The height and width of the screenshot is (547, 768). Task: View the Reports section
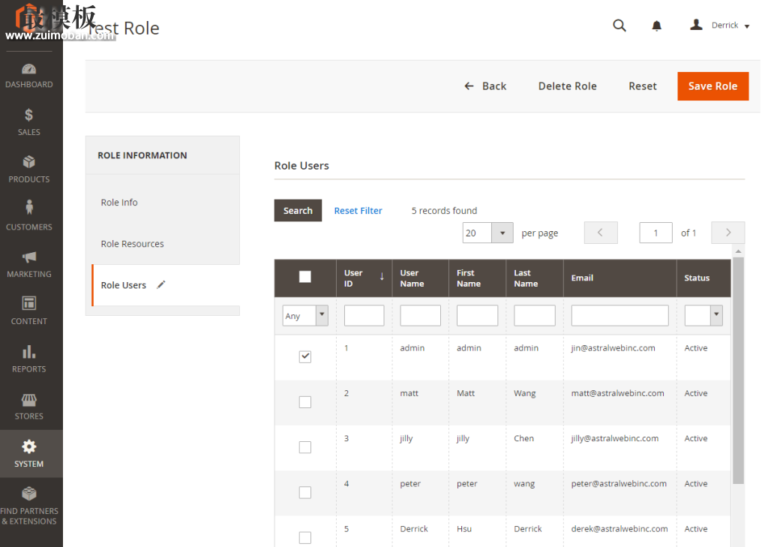pos(29,359)
